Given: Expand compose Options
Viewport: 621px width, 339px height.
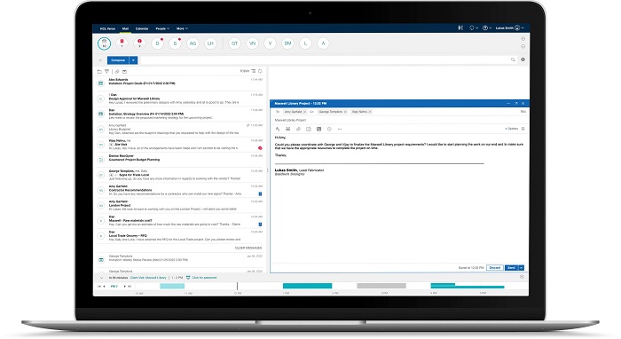Looking at the screenshot, I should (511, 129).
